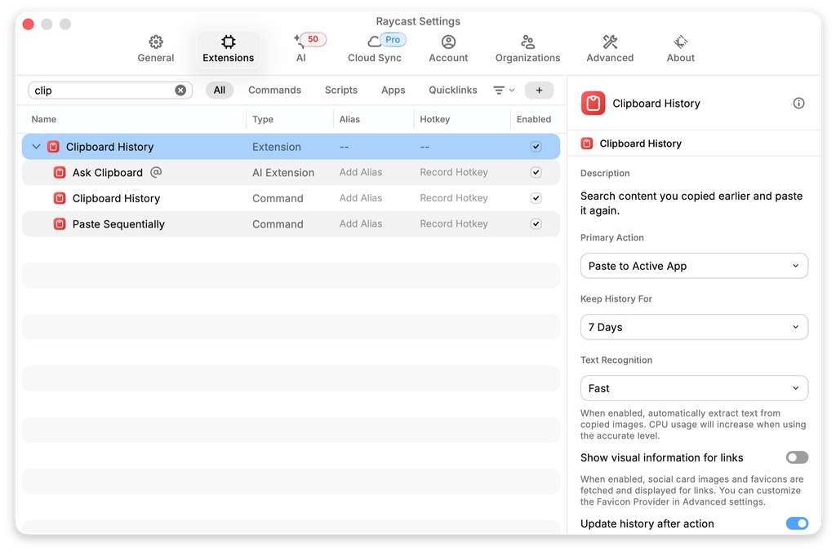
Task: Disable the Clipboard History extension checkbox
Action: click(x=536, y=147)
